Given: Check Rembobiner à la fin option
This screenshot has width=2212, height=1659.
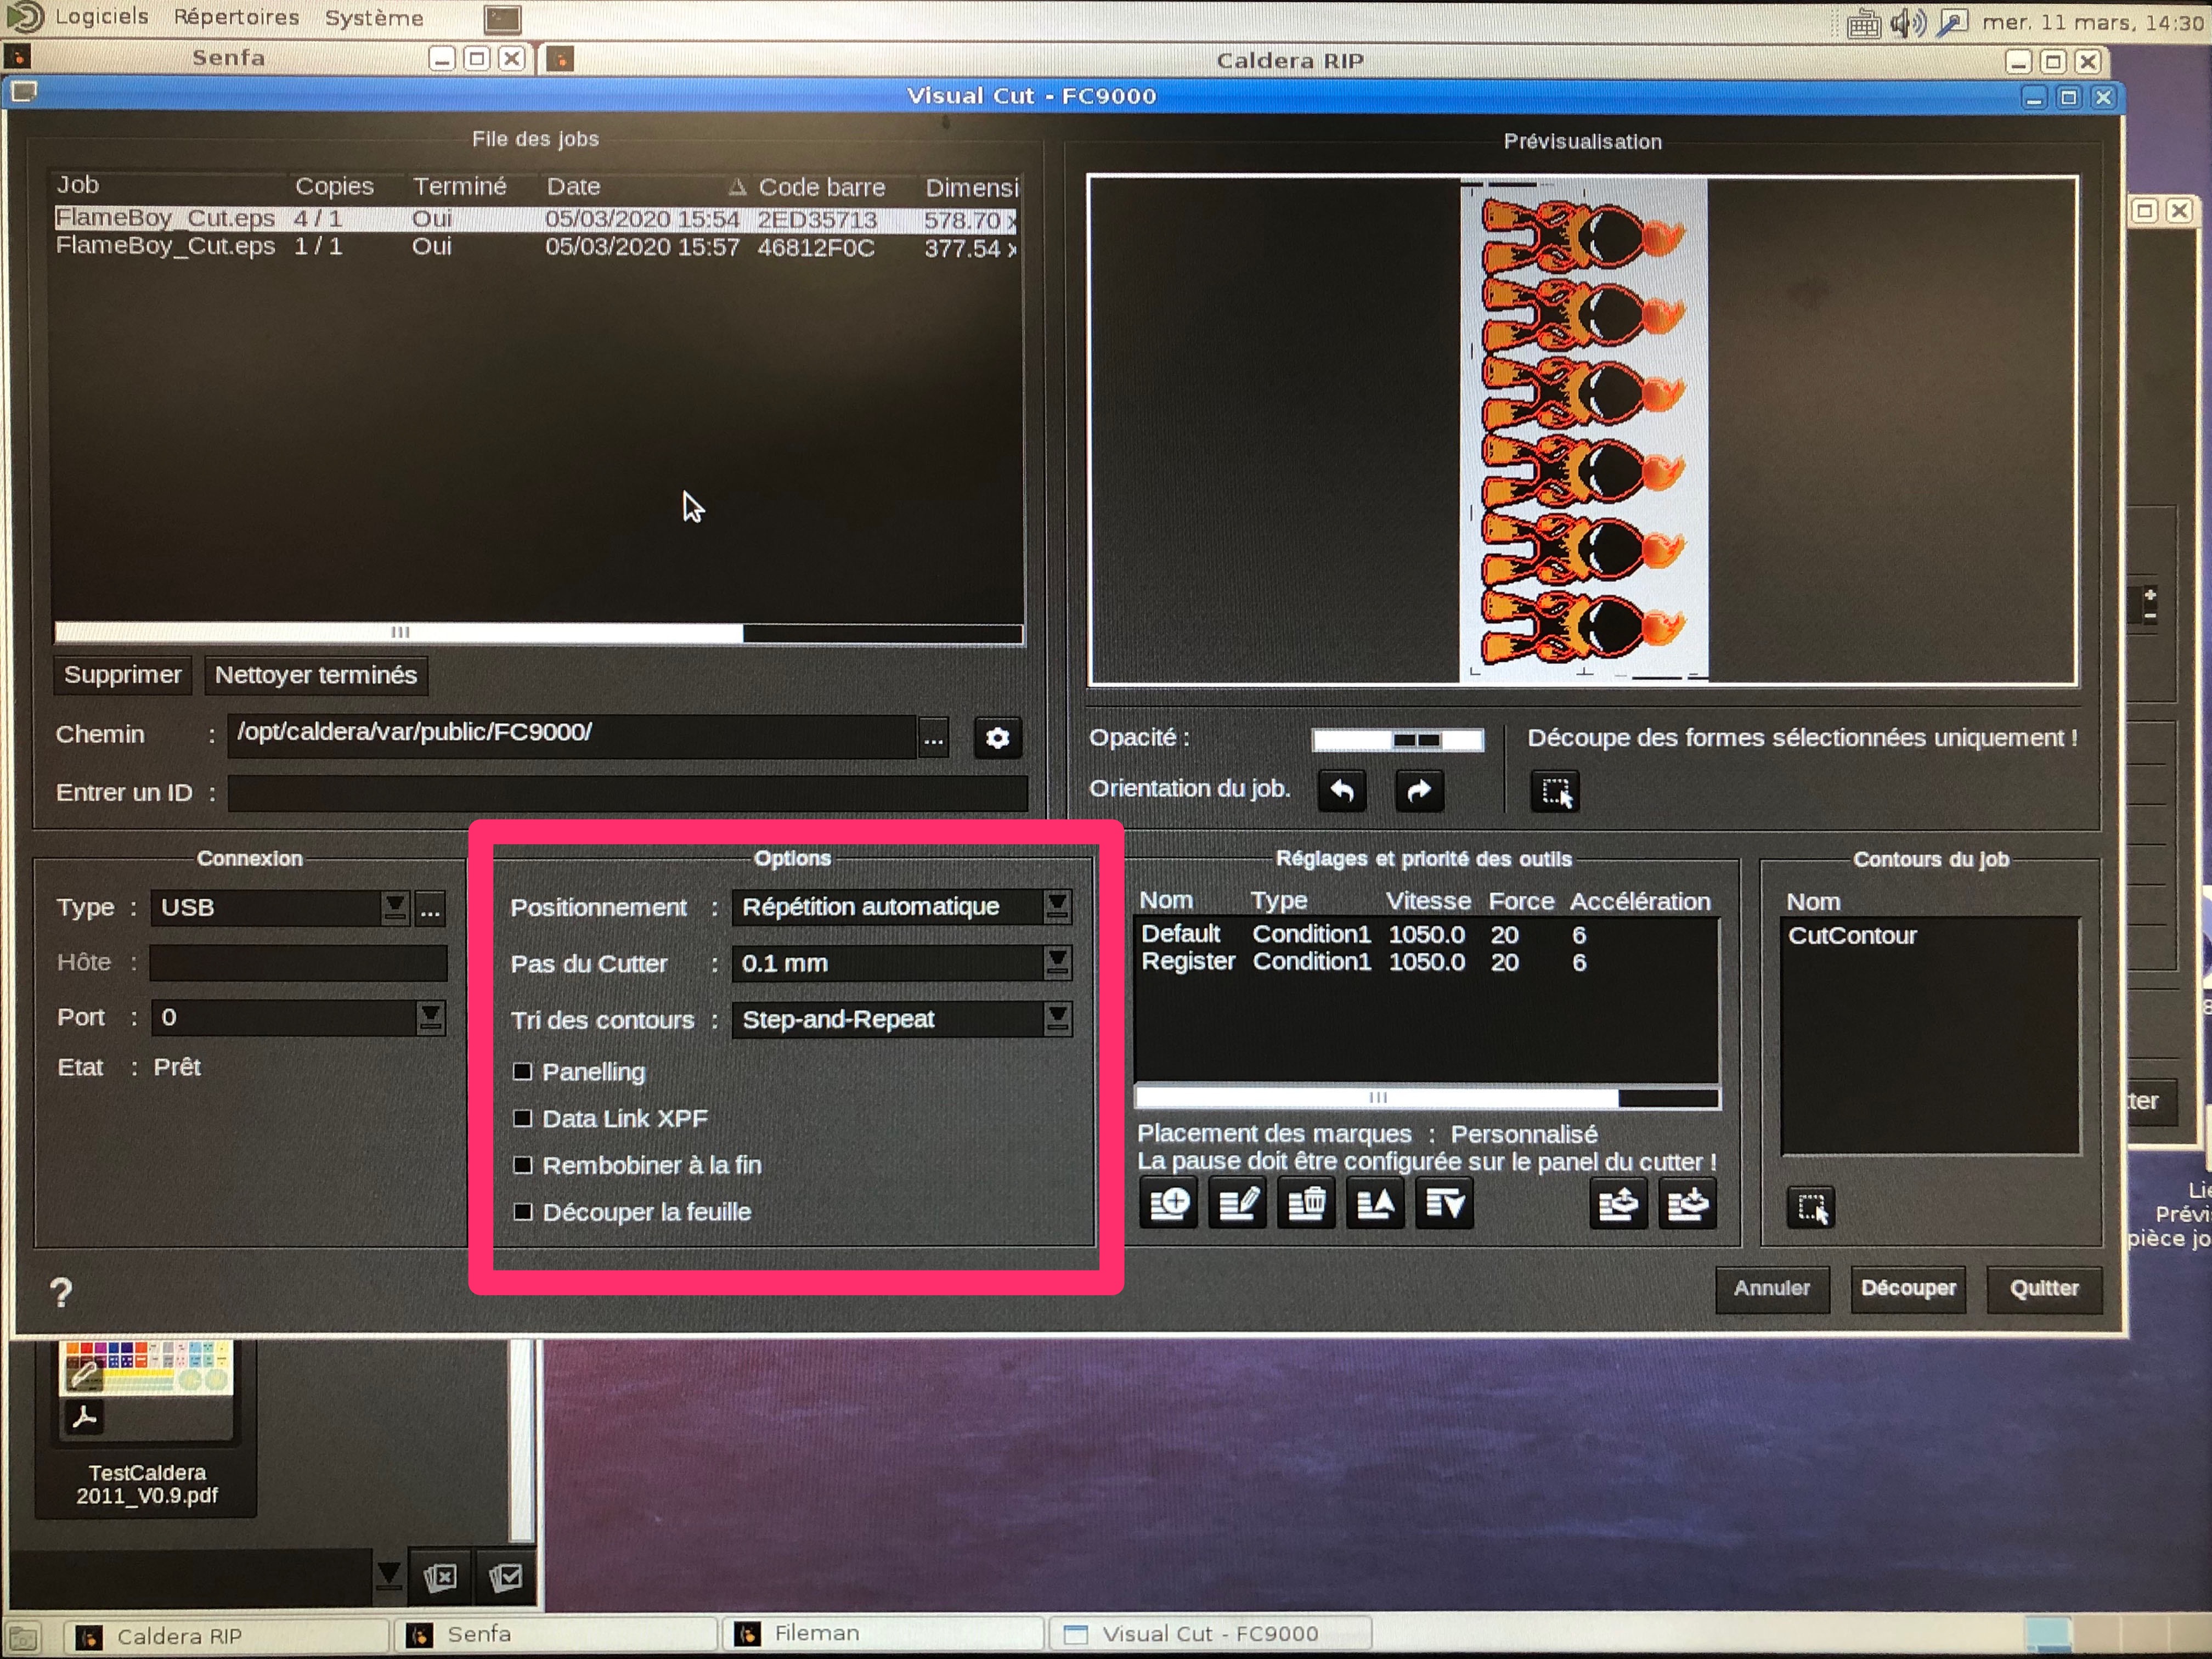Looking at the screenshot, I should [x=522, y=1165].
